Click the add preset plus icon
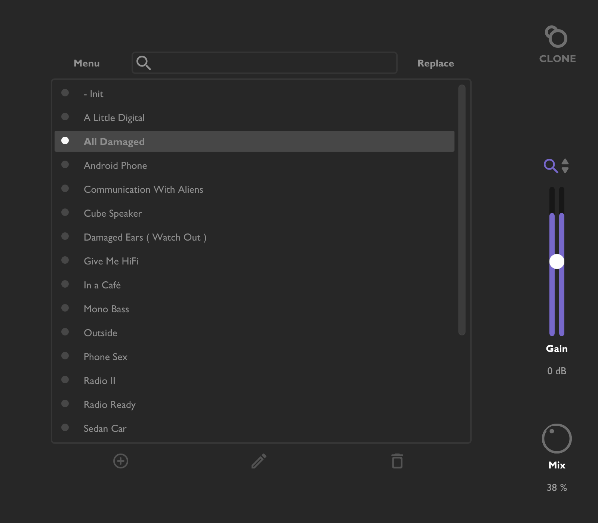The width and height of the screenshot is (598, 523). click(121, 461)
